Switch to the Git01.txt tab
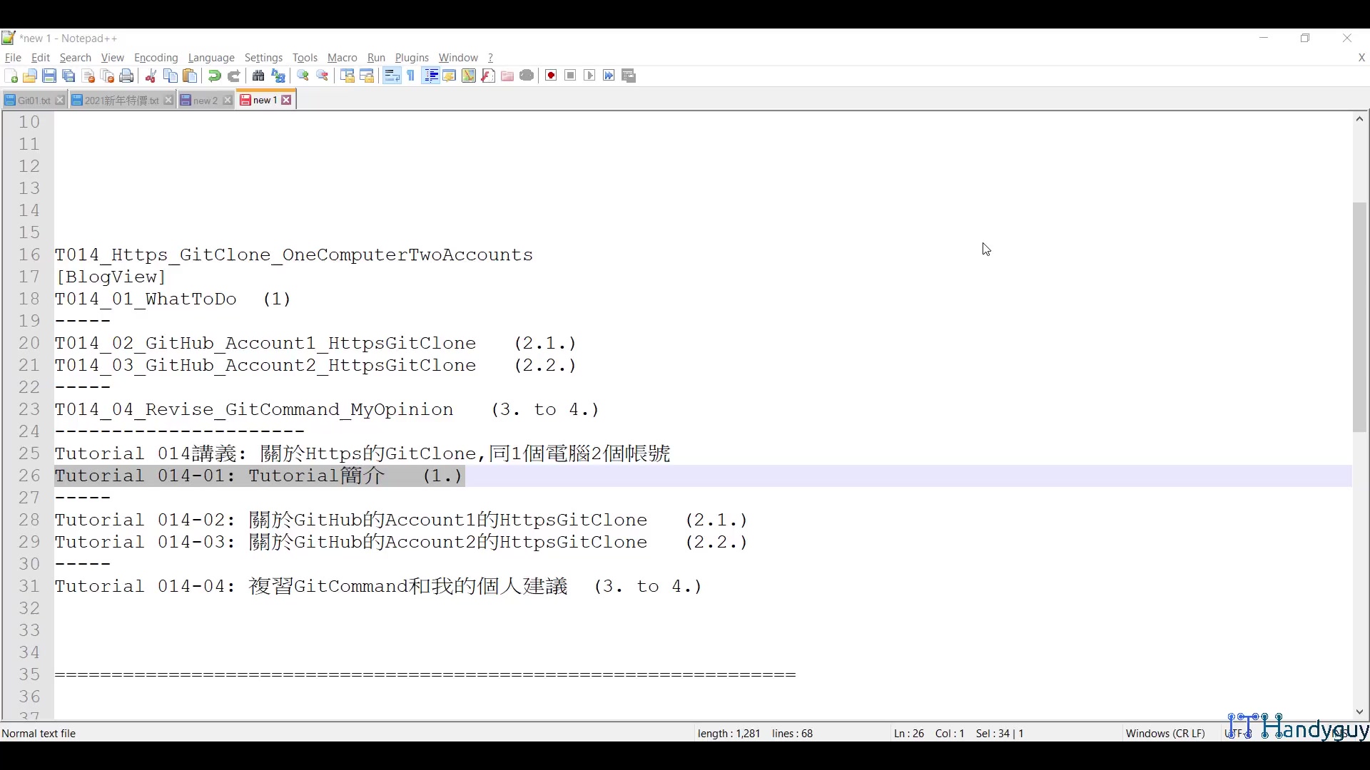Screen dimensions: 1370x770 coord(33,101)
